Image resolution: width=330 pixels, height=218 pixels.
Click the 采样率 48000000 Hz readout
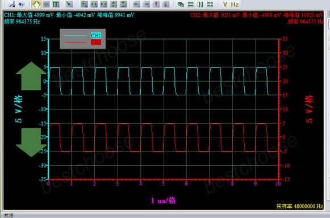(x=300, y=206)
